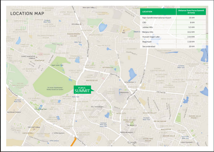The image size is (214, 152).
Task: Click the TCS Synergy Park green pin
Action: point(40,107)
